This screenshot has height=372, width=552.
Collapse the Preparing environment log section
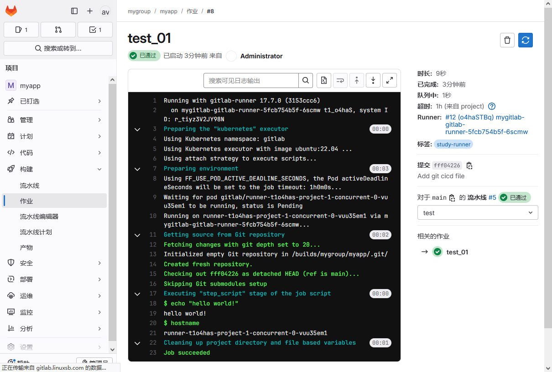tap(137, 169)
